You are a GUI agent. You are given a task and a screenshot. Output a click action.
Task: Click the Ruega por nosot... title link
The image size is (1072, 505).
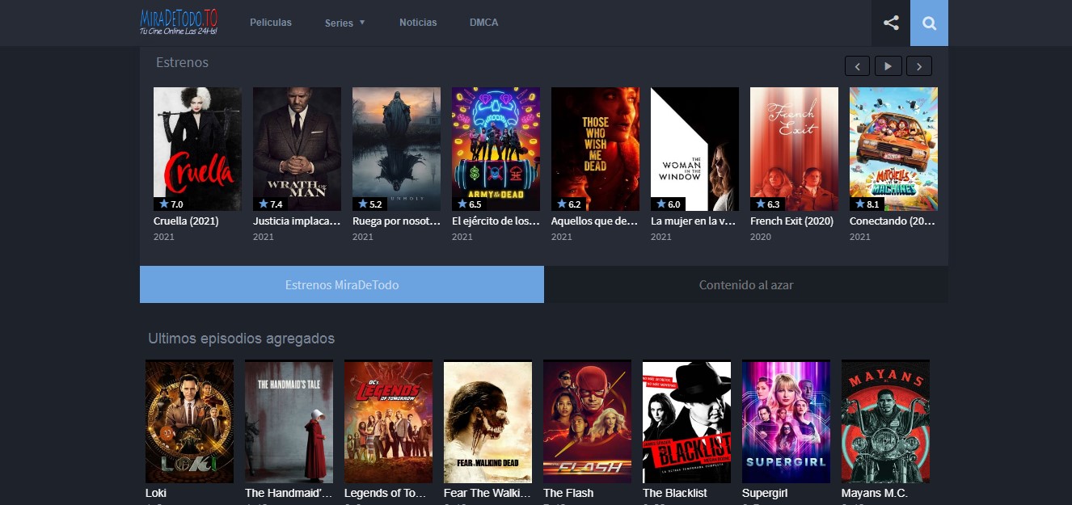tap(396, 221)
